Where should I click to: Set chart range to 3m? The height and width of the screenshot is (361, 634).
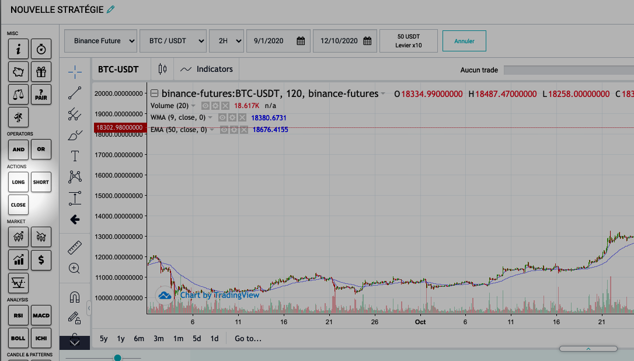[x=159, y=338]
